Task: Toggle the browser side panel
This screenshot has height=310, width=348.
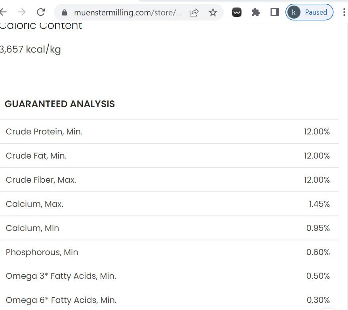Action: (x=274, y=13)
